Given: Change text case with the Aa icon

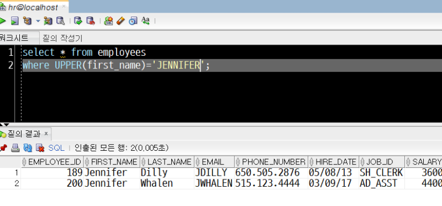Looking at the screenshot, I should [x=145, y=21].
